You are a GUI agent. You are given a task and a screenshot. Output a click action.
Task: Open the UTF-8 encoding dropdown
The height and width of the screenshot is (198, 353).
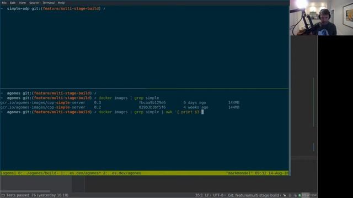(219, 195)
